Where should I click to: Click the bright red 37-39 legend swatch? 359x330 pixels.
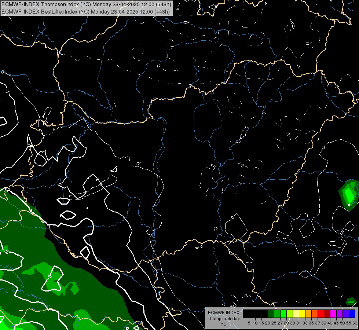(x=321, y=313)
